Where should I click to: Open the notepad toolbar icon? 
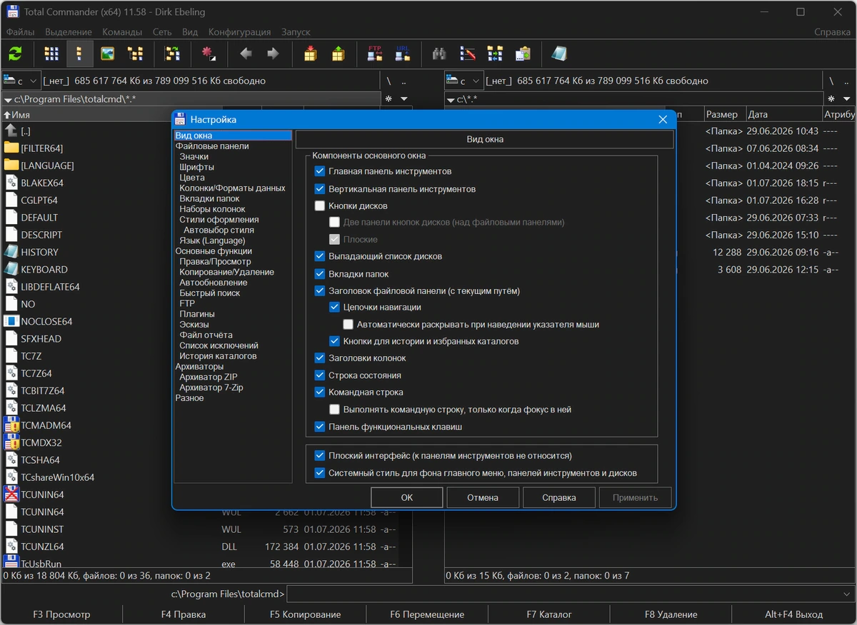[x=559, y=54]
